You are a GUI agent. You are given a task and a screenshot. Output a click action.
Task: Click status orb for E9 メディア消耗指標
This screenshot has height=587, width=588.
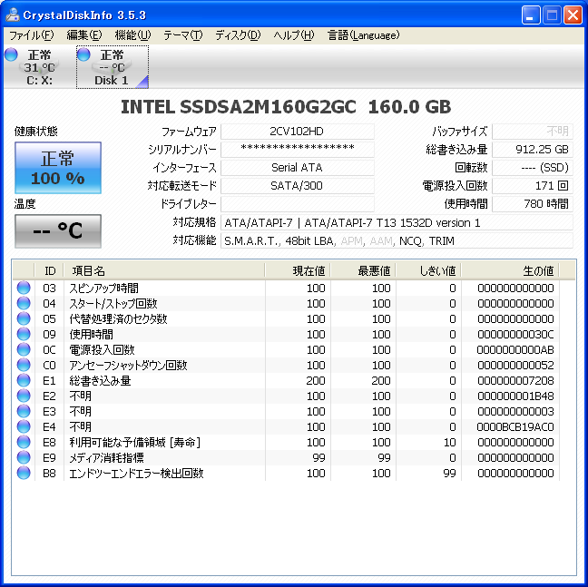[24, 457]
